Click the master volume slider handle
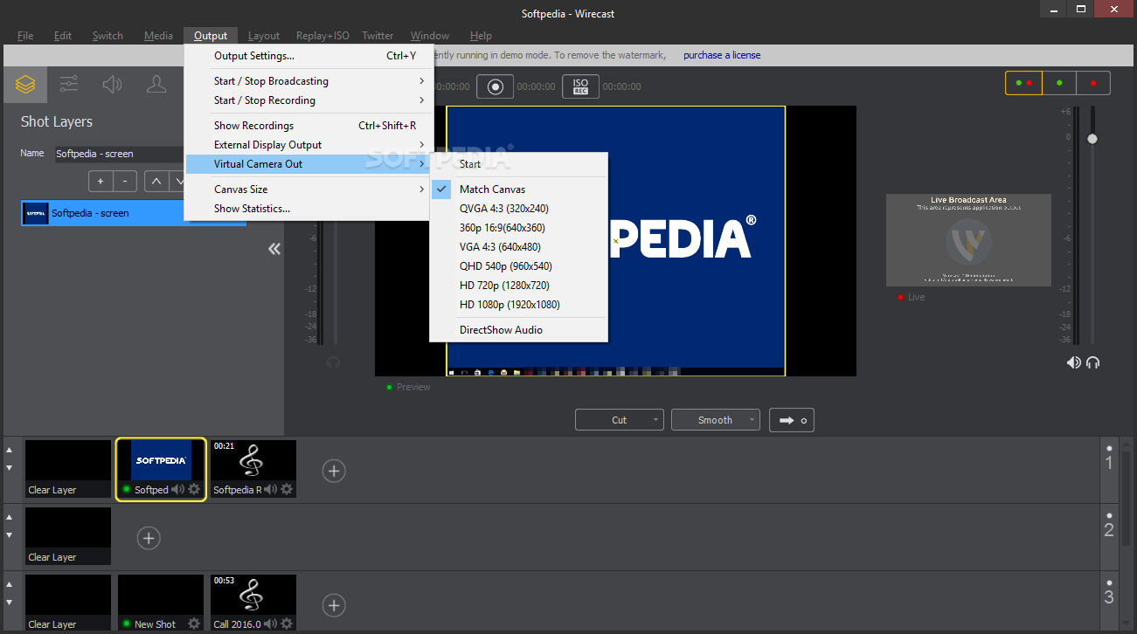This screenshot has height=634, width=1137. 1092,139
